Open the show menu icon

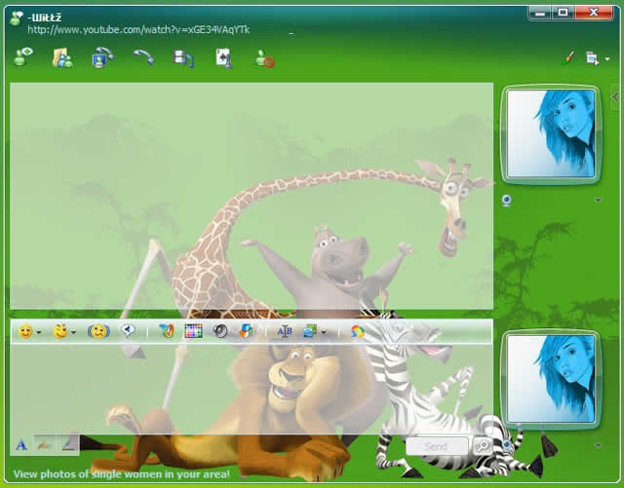click(x=592, y=58)
